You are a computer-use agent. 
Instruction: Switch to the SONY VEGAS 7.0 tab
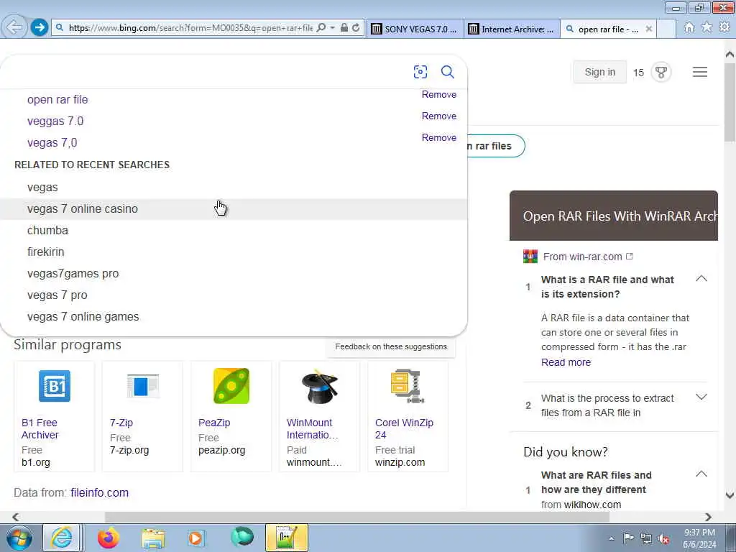(415, 29)
